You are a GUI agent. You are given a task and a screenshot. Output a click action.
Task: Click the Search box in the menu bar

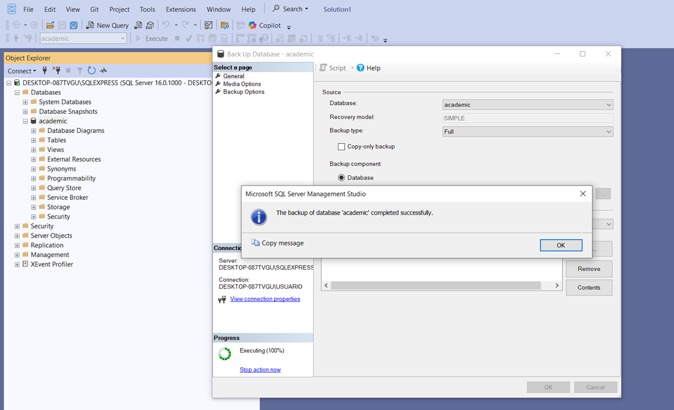[290, 9]
